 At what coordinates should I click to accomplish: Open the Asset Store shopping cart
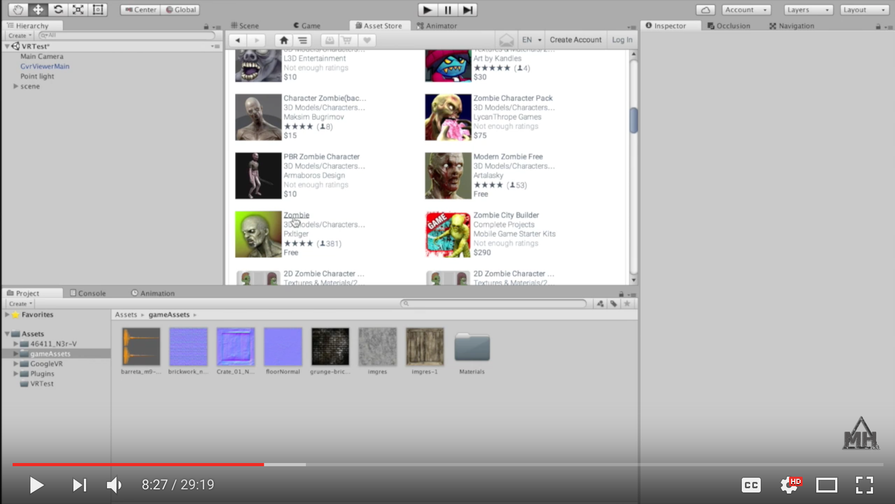[x=347, y=40]
